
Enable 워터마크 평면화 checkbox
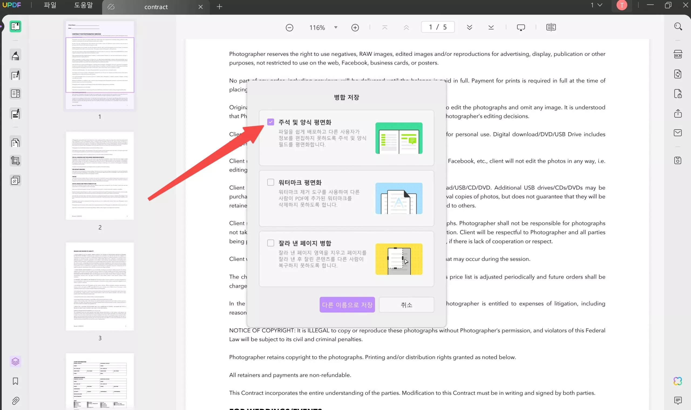[x=270, y=182]
